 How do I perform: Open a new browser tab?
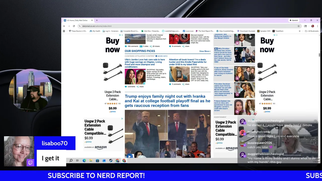(x=97, y=20)
